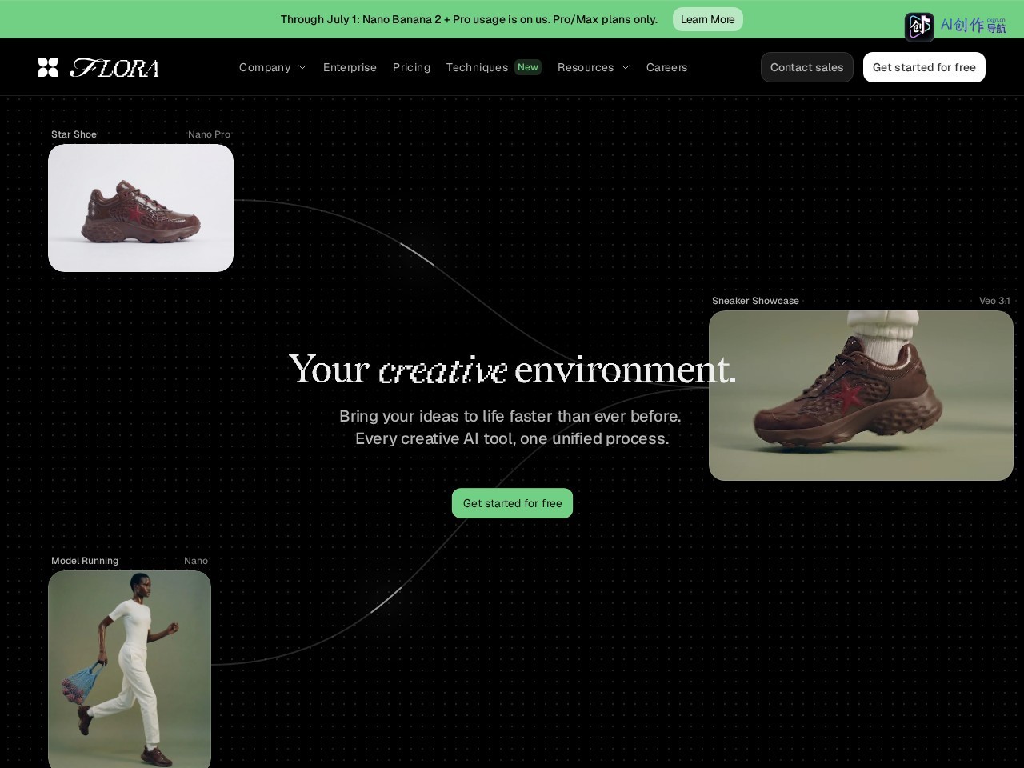
Task: Expand the Resources dropdown chevron
Action: (626, 68)
